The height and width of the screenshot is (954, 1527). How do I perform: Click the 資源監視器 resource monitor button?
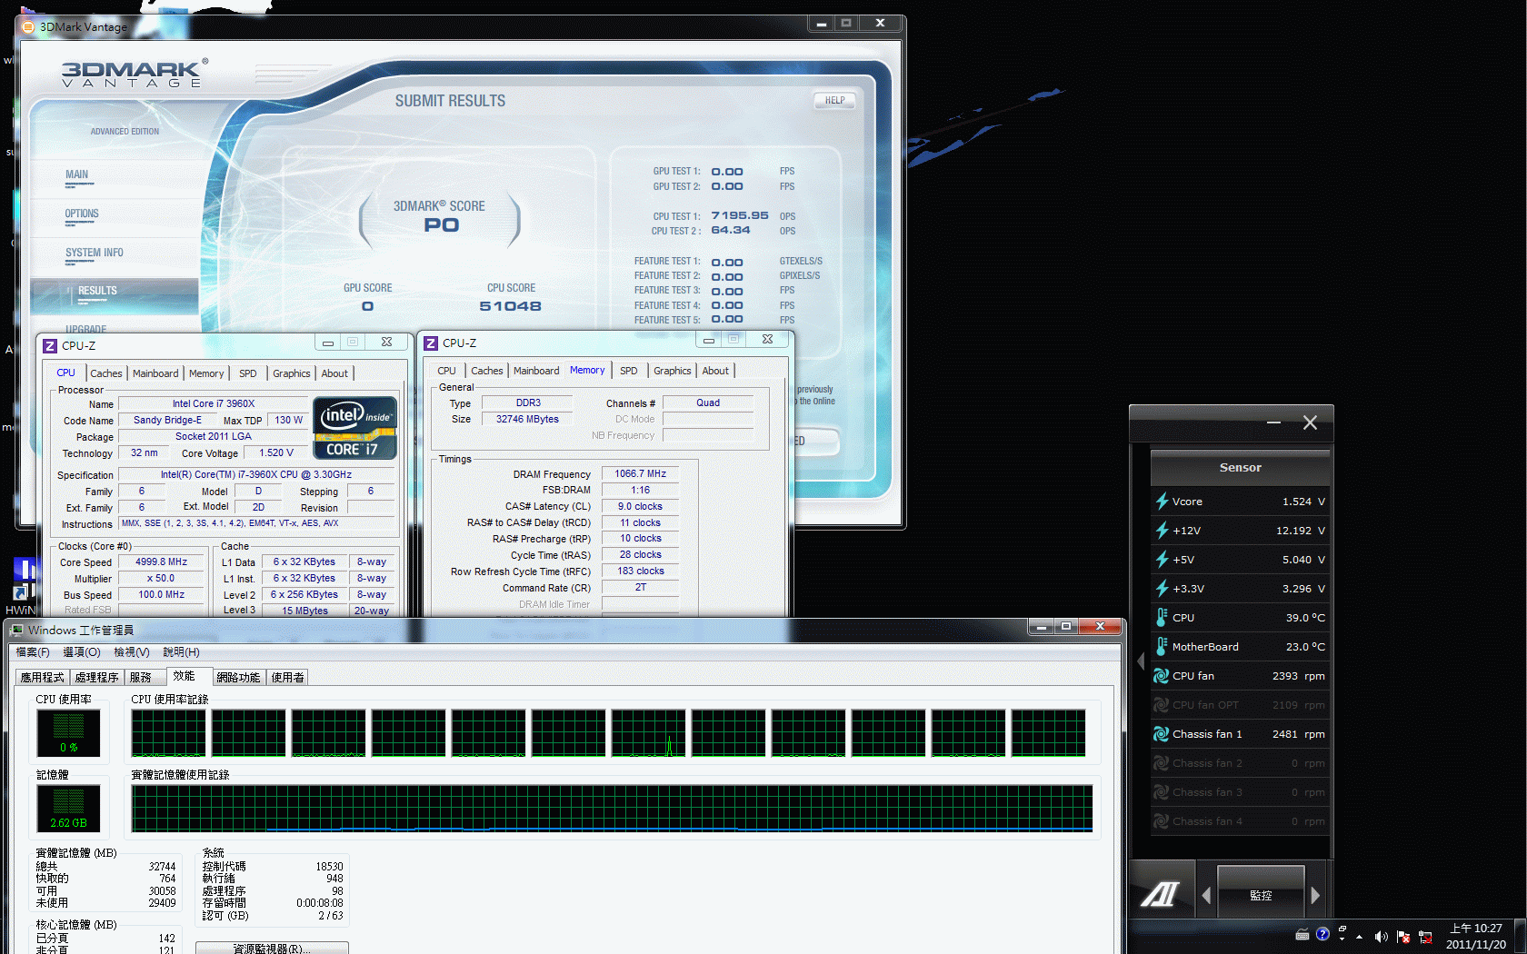(272, 948)
